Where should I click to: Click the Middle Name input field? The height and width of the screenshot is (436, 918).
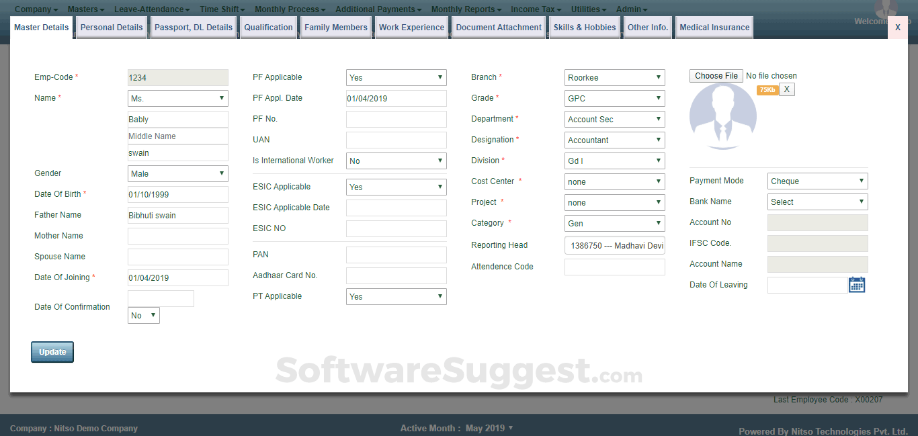(178, 136)
